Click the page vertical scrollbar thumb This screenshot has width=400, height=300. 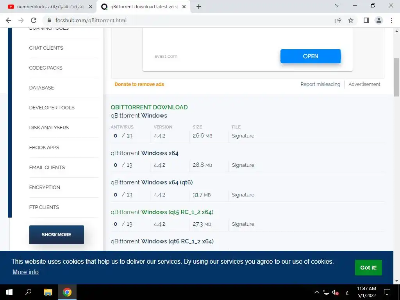396,77
